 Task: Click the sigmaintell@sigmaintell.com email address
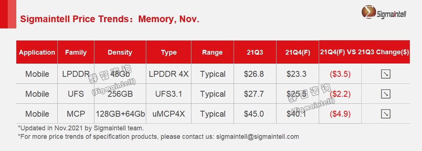tap(257, 137)
